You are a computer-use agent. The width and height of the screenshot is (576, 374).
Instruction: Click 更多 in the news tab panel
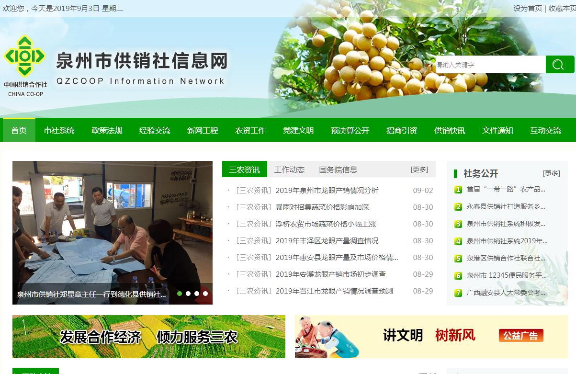pyautogui.click(x=419, y=170)
